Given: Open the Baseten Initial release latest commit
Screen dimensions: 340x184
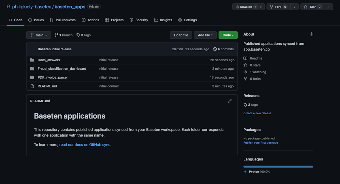Looking at the screenshot, I should point(55,49).
